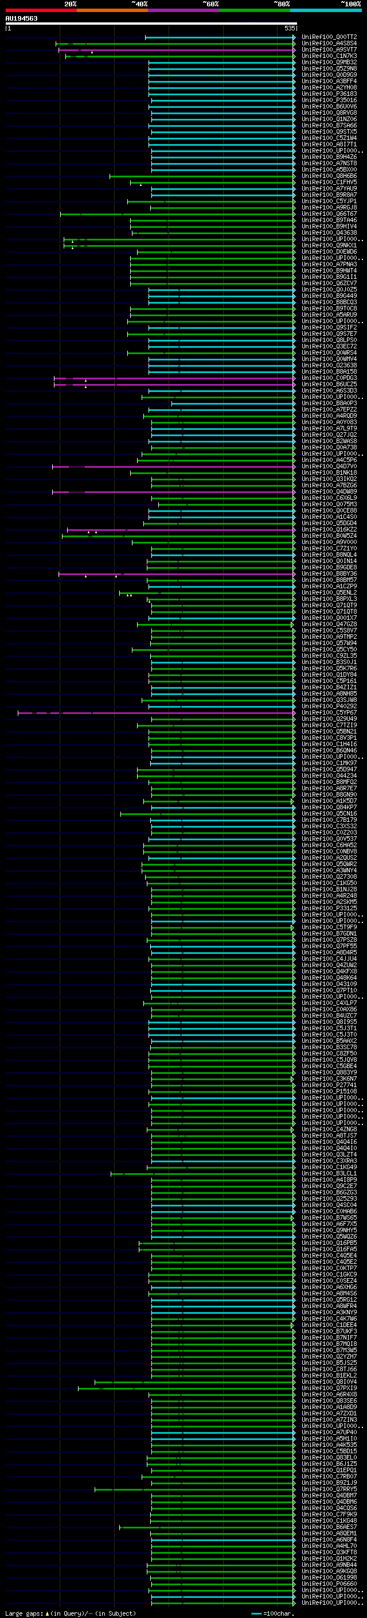Click the red 20% identity scale segment
Viewport: 367px width, 1618px height.
(x=41, y=10)
